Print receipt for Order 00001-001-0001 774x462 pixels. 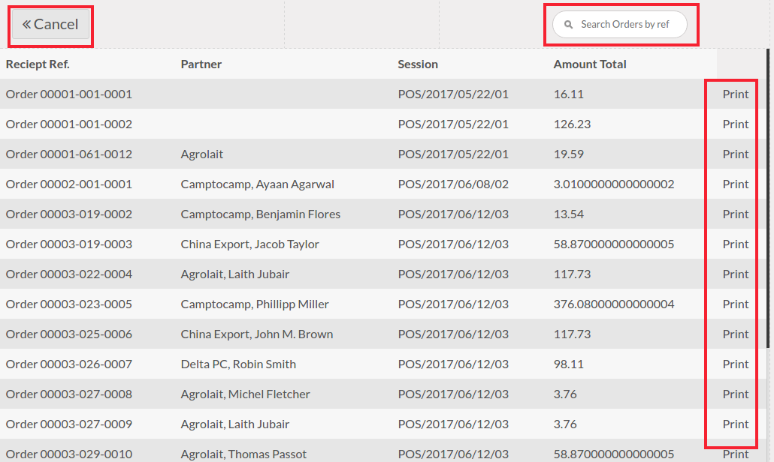coord(736,94)
